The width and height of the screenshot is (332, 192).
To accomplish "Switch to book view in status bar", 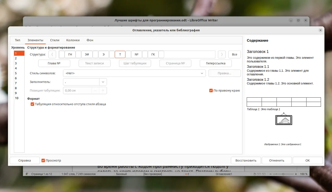I will (263, 174).
